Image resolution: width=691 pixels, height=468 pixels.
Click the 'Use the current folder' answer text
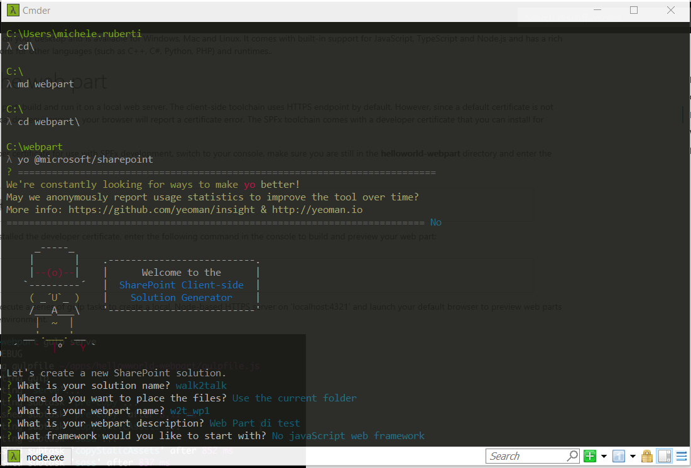click(294, 398)
